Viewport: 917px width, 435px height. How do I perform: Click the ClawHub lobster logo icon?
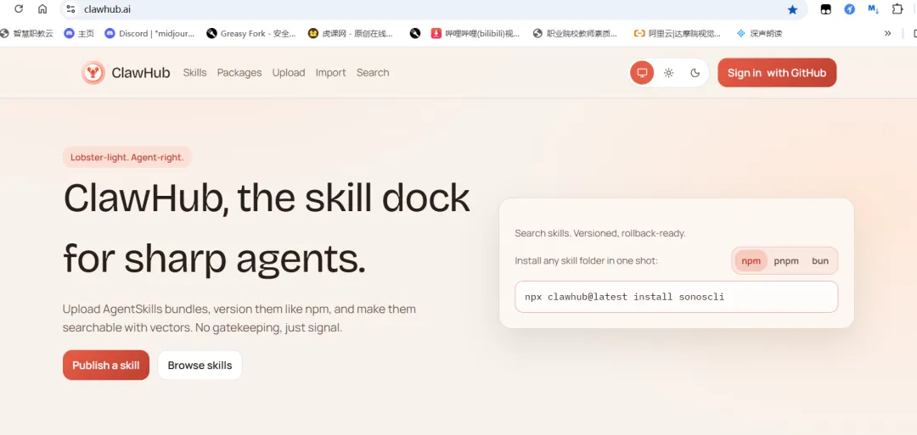pos(93,72)
